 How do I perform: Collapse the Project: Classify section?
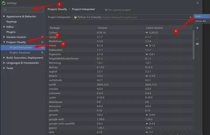4,42
